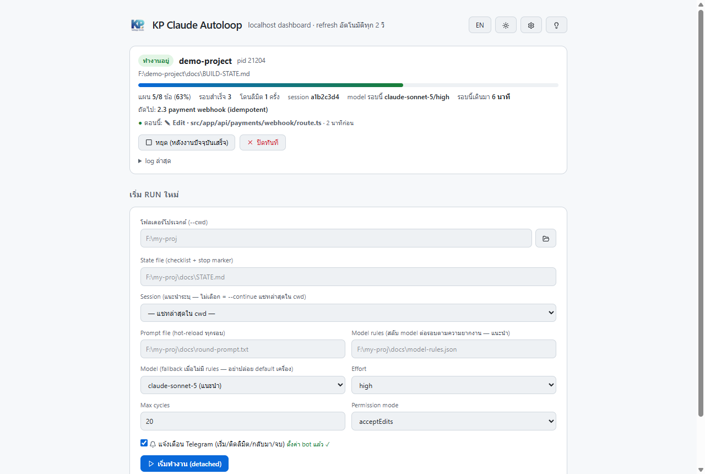Open the Session dropdown
This screenshot has width=705, height=474.
[x=348, y=313]
